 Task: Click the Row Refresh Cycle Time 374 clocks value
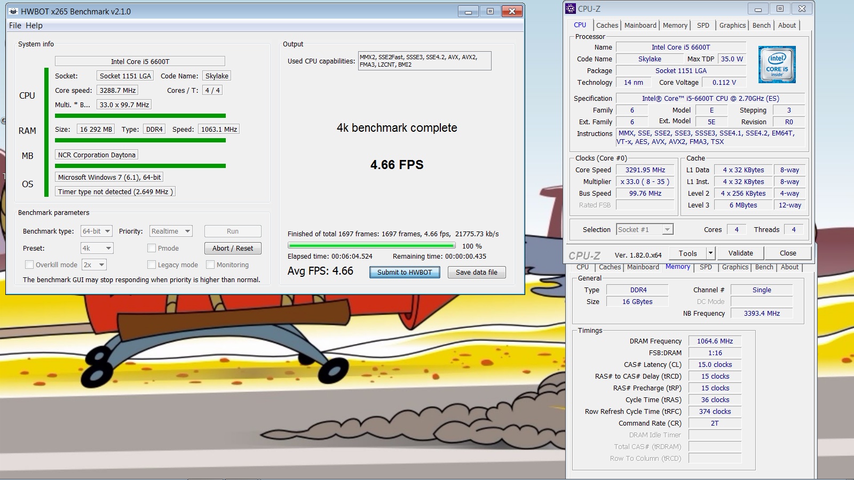715,411
